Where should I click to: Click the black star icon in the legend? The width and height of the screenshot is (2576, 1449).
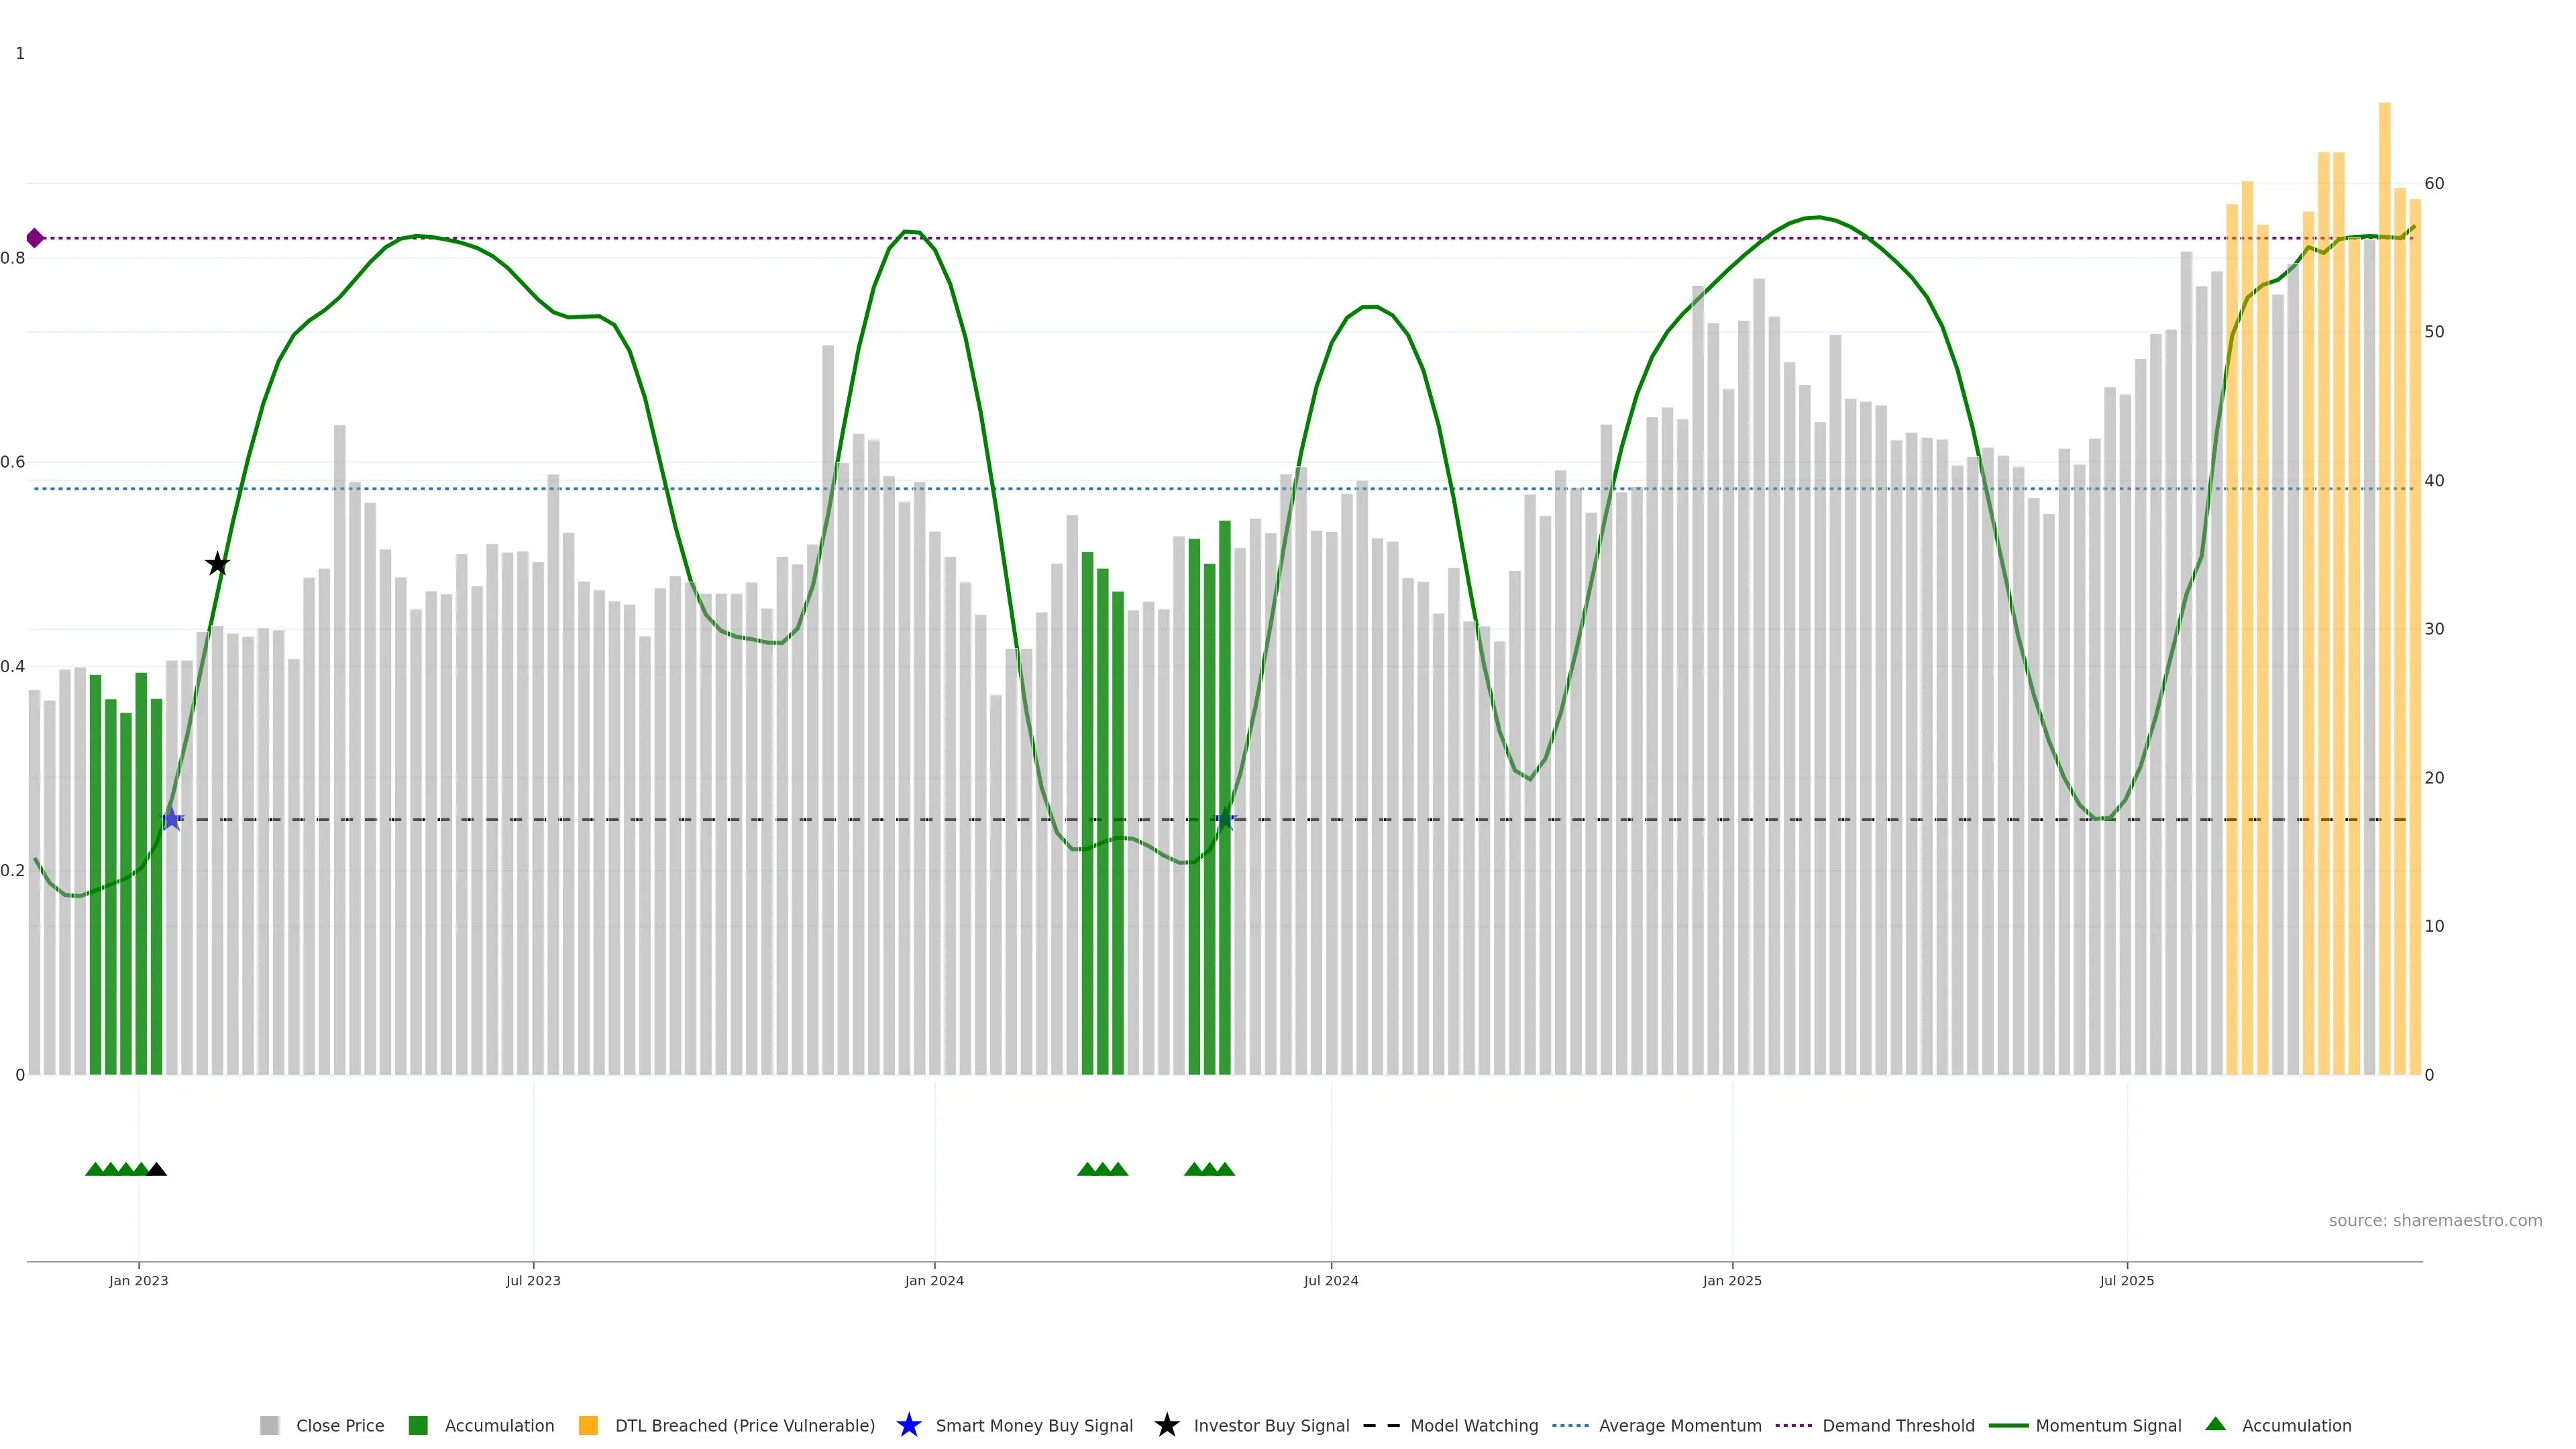[x=1166, y=1425]
